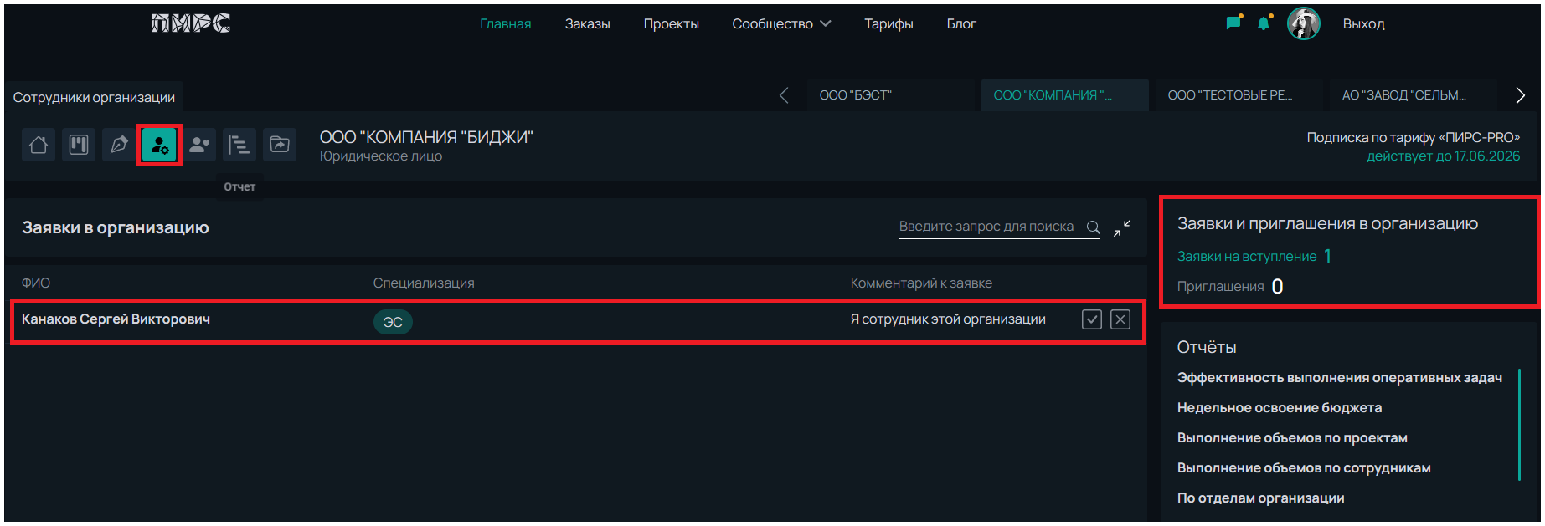Open Приглашения link
The height and width of the screenshot is (526, 1545).
pyautogui.click(x=1220, y=287)
